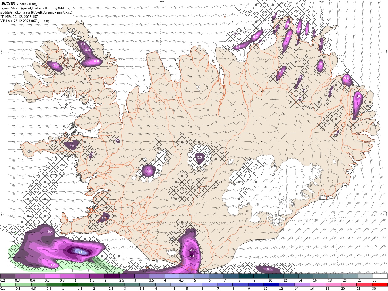388x291 pixels.
Task: Click the '(+63 h)' forecast offset text
Action: click(43, 21)
